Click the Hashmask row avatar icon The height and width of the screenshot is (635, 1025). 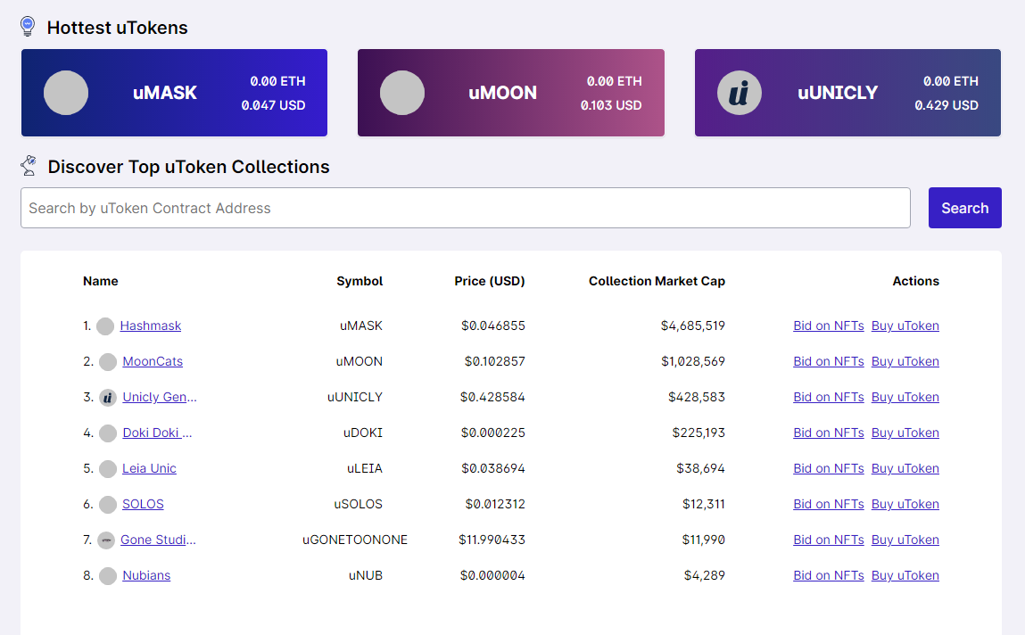[x=105, y=326]
